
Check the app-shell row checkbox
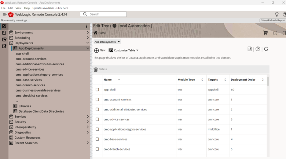[x=97, y=90]
